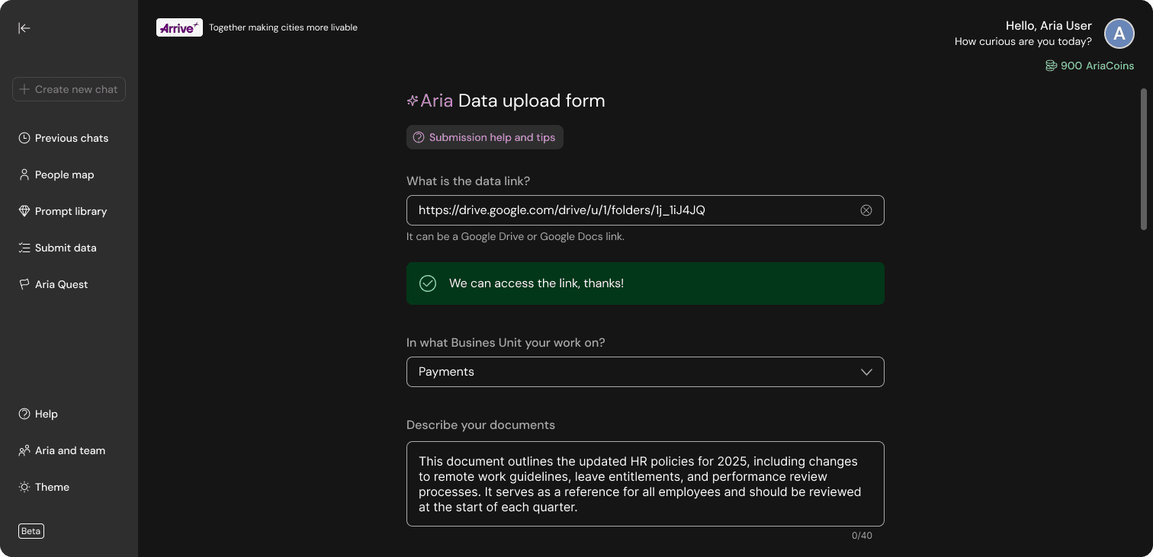Open the Help menu item

pos(46,414)
